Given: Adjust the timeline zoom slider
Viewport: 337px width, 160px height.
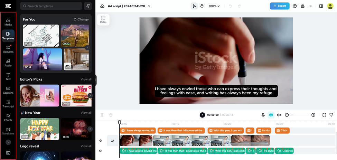Looking at the screenshot, I should [300, 115].
